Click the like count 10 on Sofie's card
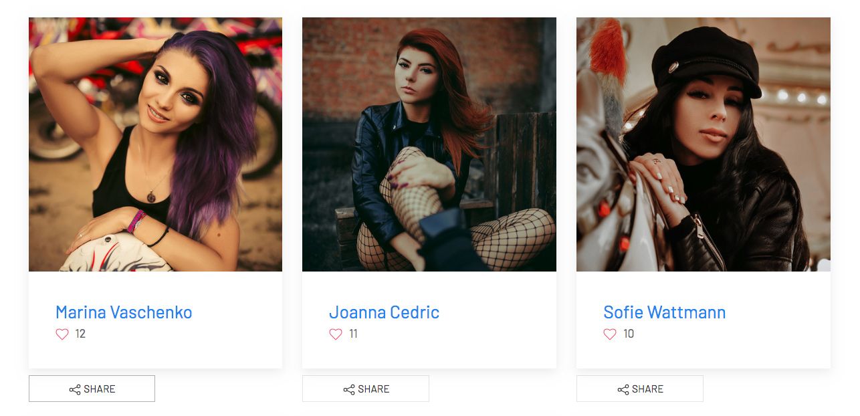Image resolution: width=860 pixels, height=416 pixels. pos(629,334)
